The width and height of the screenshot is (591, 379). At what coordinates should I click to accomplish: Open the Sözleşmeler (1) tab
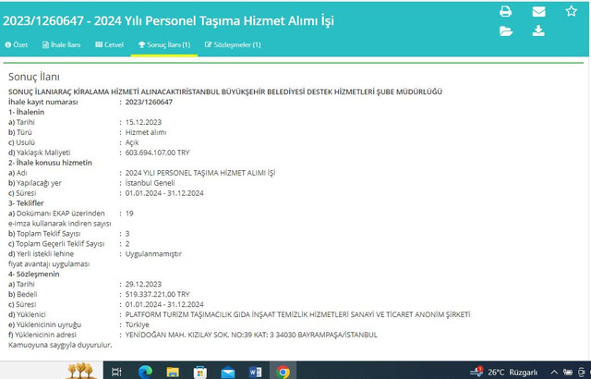pyautogui.click(x=233, y=44)
